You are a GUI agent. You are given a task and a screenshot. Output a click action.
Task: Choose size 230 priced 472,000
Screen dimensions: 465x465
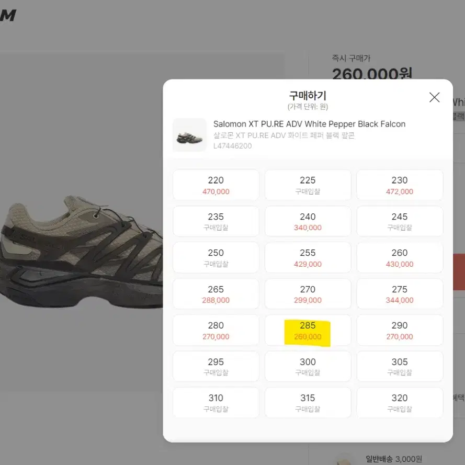click(x=400, y=185)
